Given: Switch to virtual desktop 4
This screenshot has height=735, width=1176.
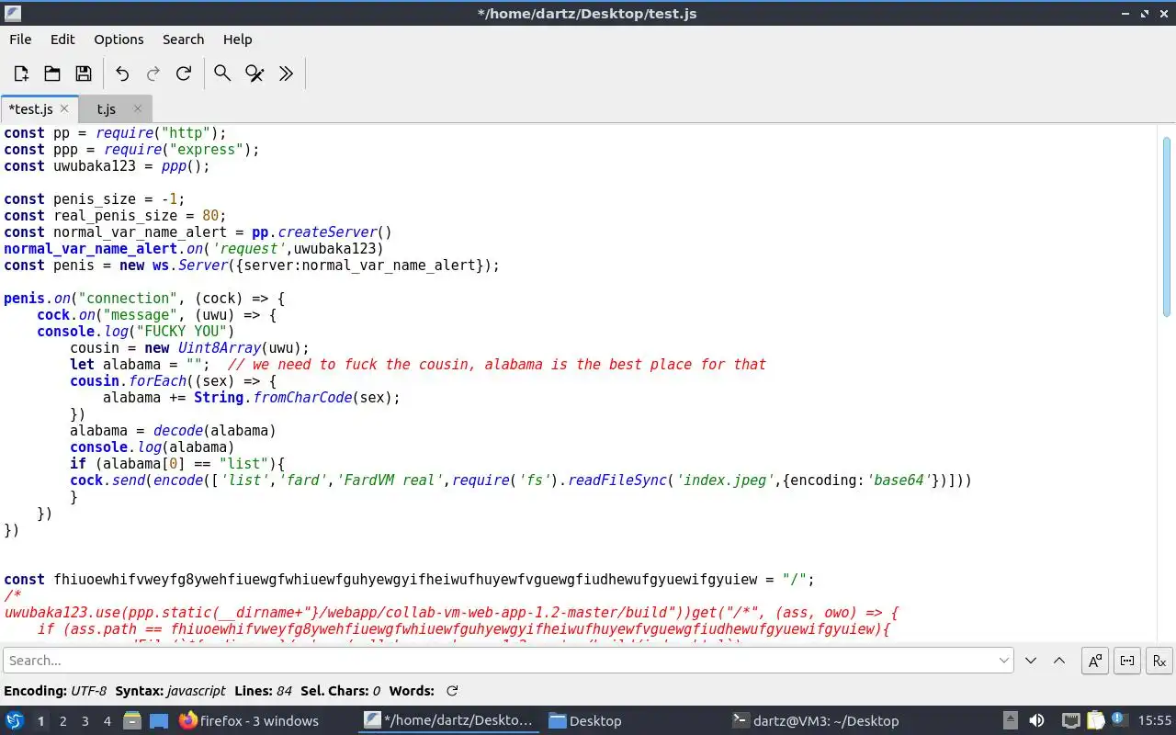Looking at the screenshot, I should pyautogui.click(x=107, y=721).
